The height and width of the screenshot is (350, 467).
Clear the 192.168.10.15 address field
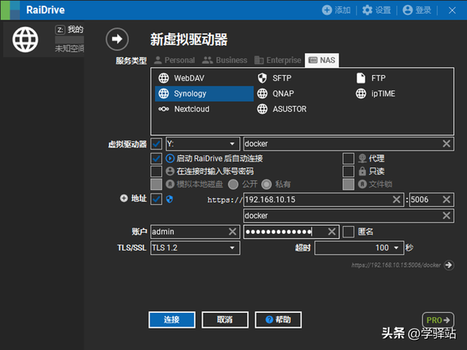click(396, 199)
